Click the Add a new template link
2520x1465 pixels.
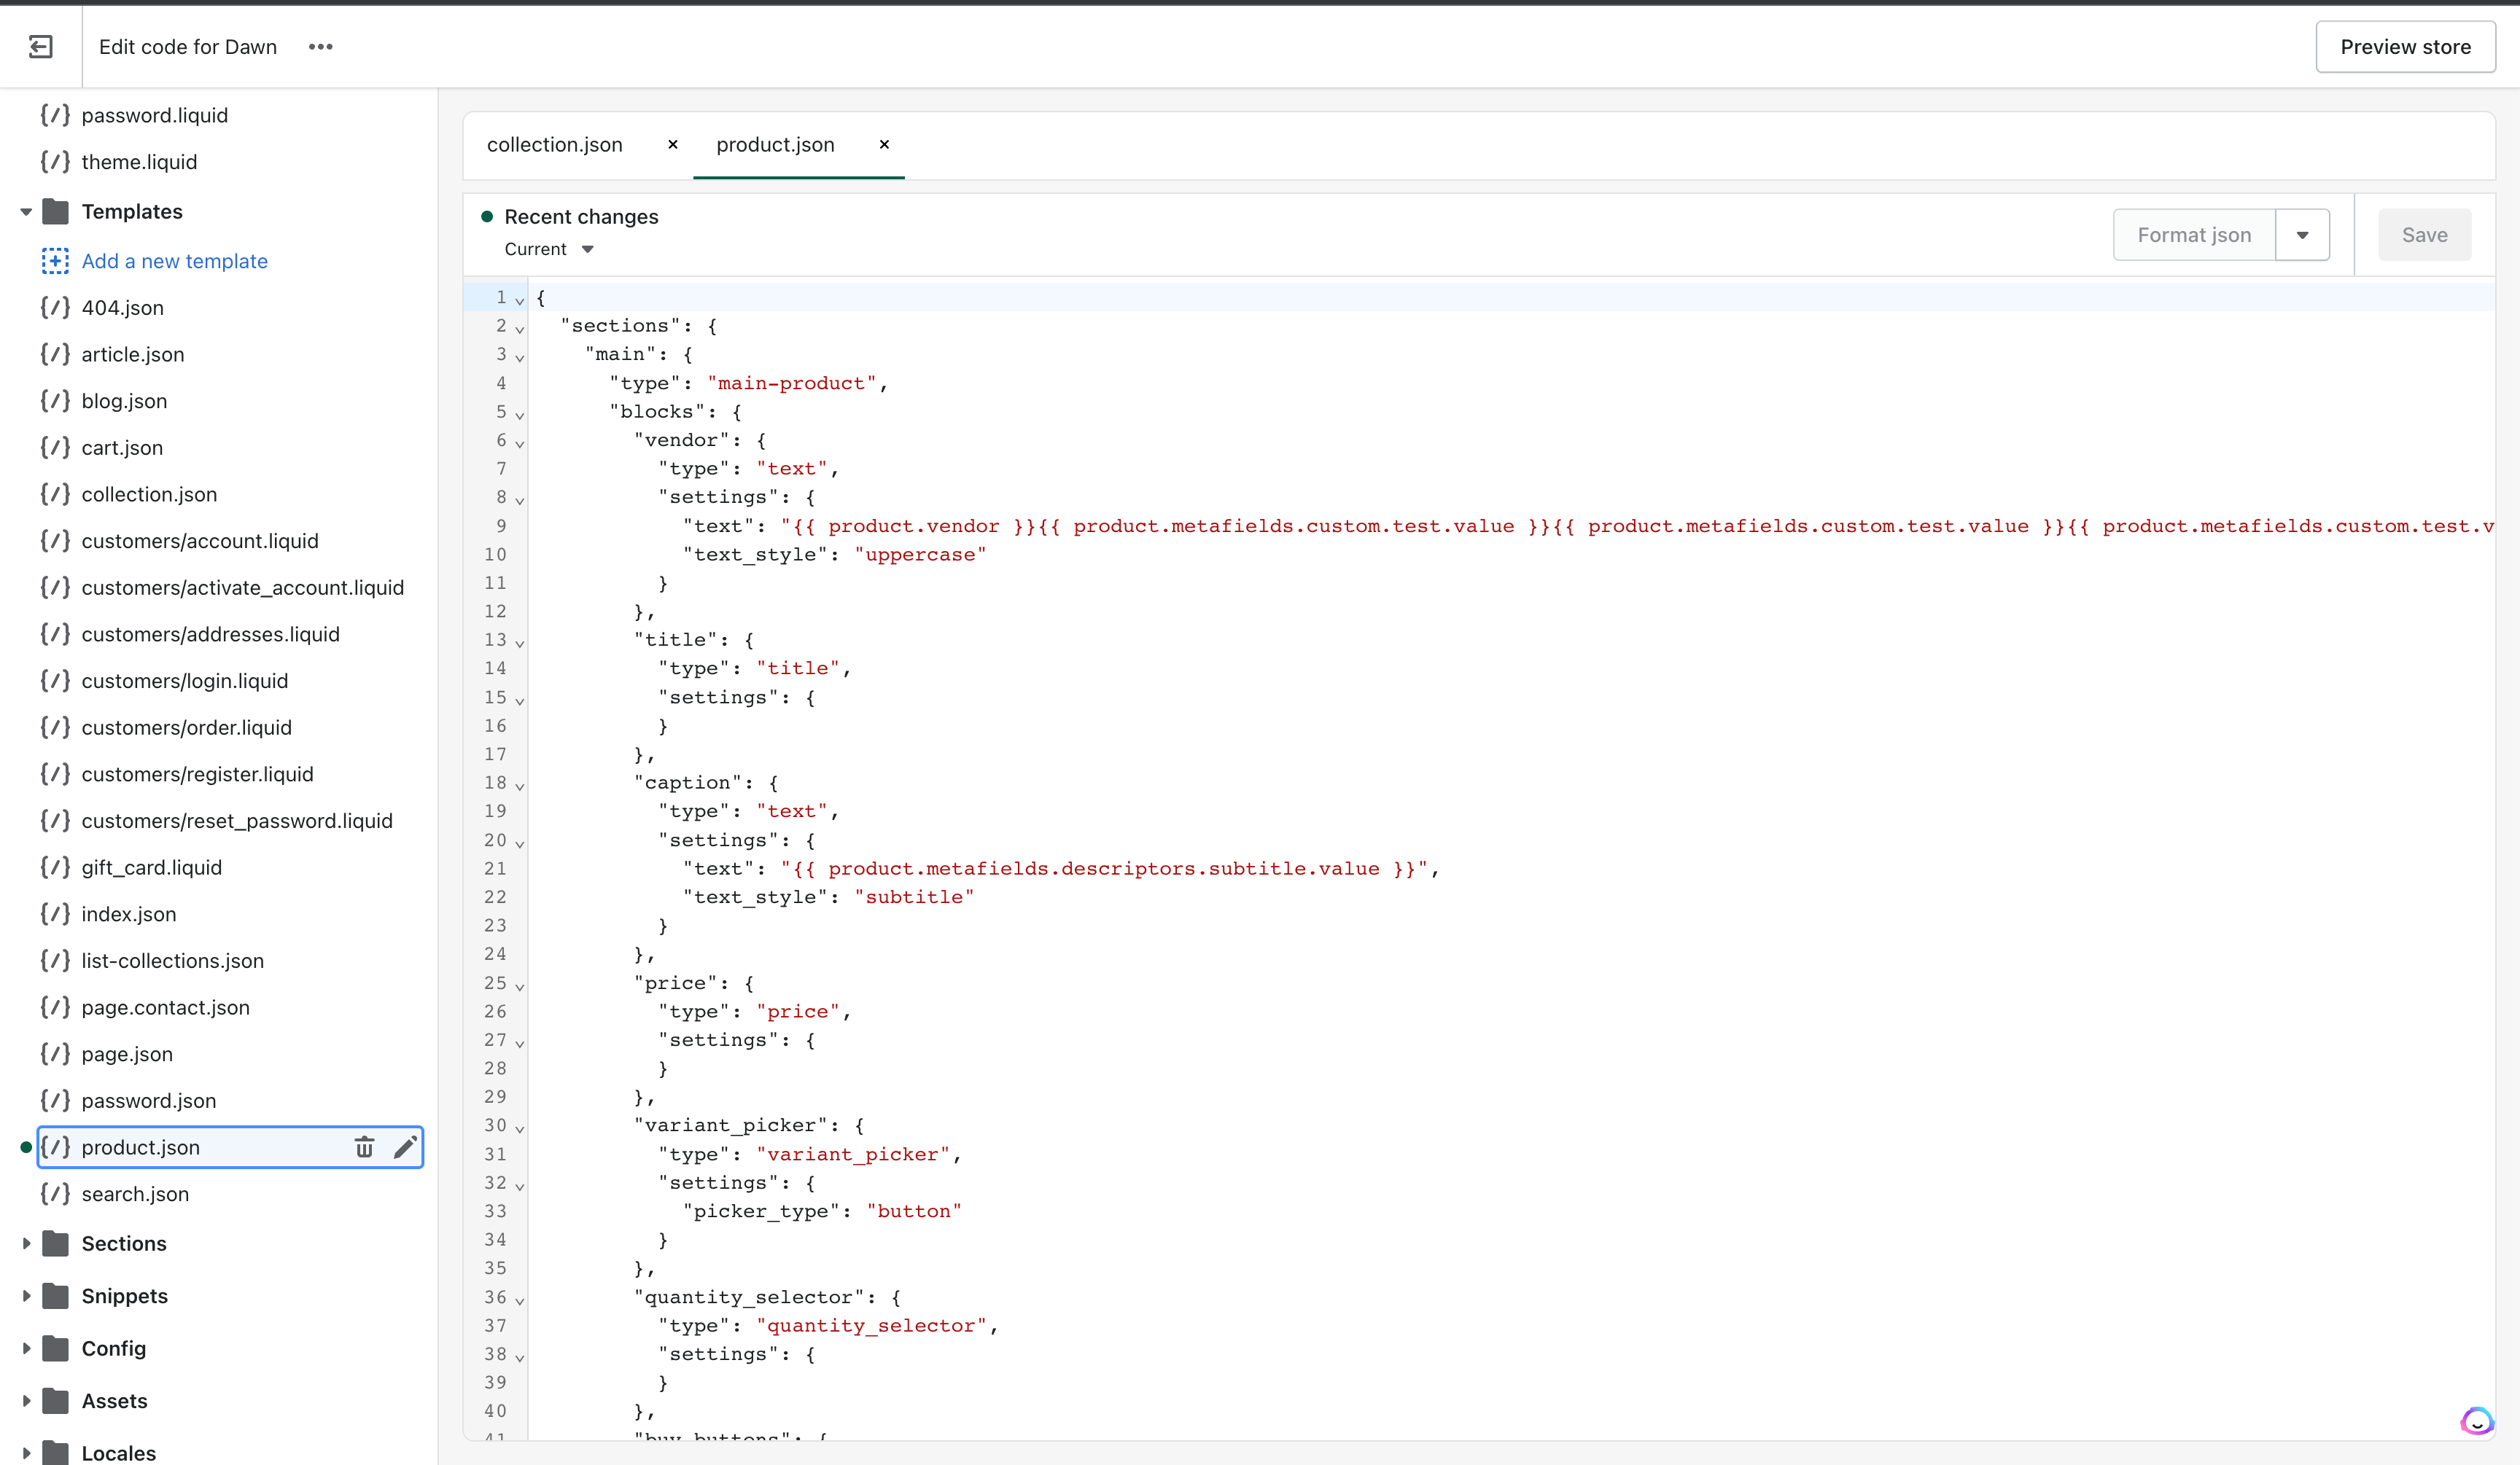(x=175, y=261)
